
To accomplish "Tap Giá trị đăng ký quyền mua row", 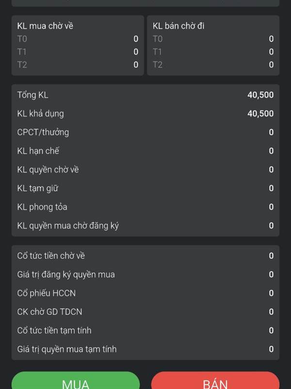I will pos(145,274).
